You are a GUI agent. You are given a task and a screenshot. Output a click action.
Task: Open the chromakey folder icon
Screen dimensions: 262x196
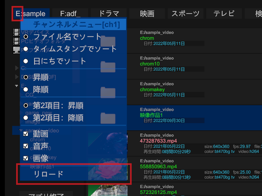click(x=108, y=93)
